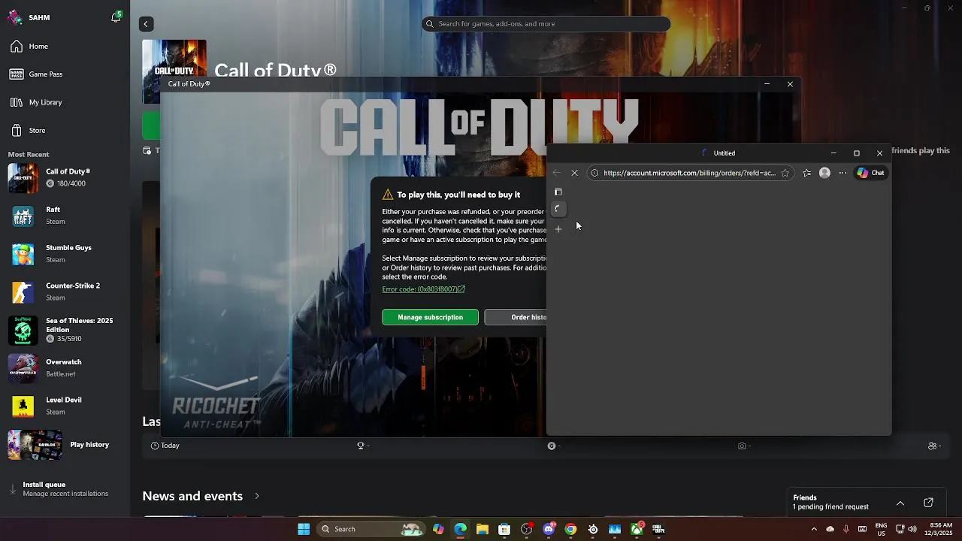The height and width of the screenshot is (541, 962).
Task: Select Call of Duty in Most Recent
Action: pyautogui.click(x=65, y=177)
